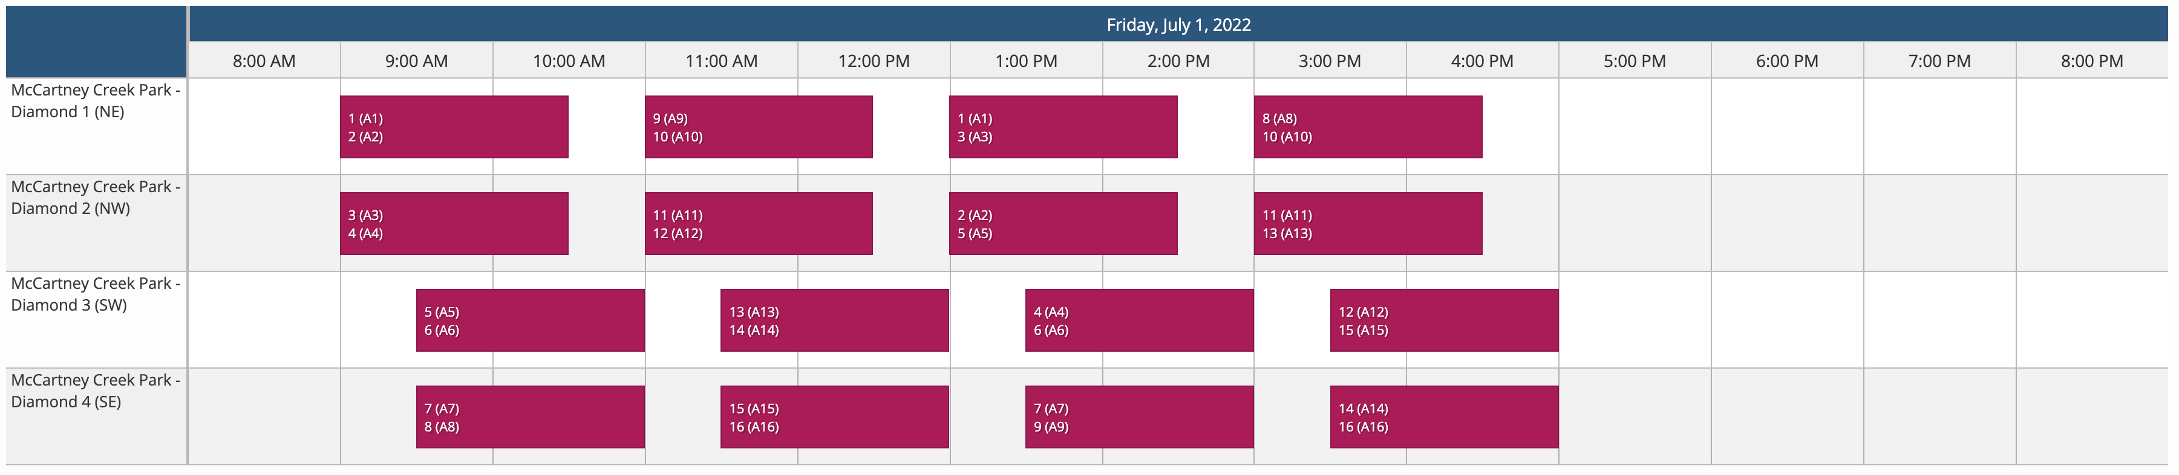The image size is (2179, 475).
Task: Click the 7 (A7) vs 8 (A8) game block
Action: (x=531, y=416)
